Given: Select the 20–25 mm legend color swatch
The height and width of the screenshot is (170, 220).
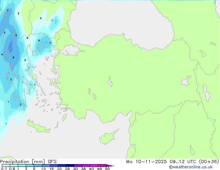Looking at the screenshot, I should coord(62,165).
